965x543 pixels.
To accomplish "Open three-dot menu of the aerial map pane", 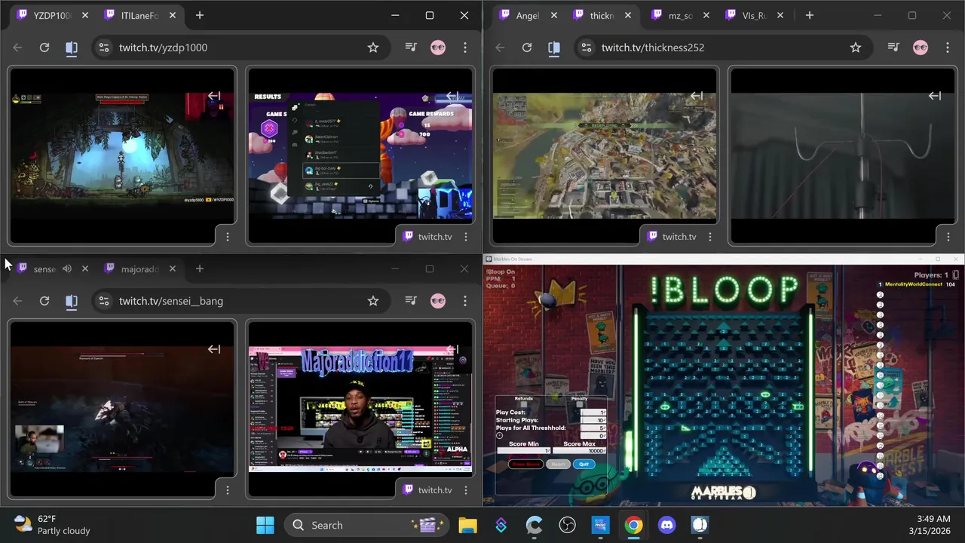I will click(710, 237).
